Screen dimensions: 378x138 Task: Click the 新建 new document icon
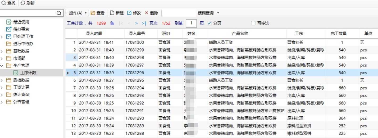(112, 13)
